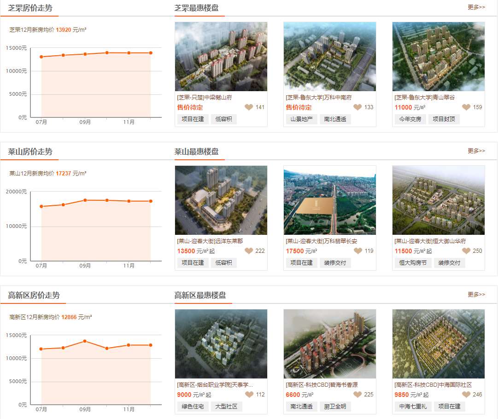
Task: Click the 项目封顶 tag
Action: tap(444, 119)
